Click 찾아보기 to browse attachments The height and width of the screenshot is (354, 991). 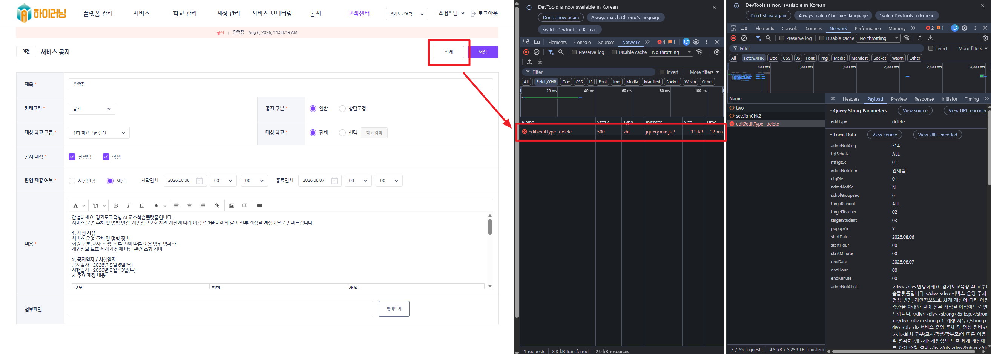394,309
